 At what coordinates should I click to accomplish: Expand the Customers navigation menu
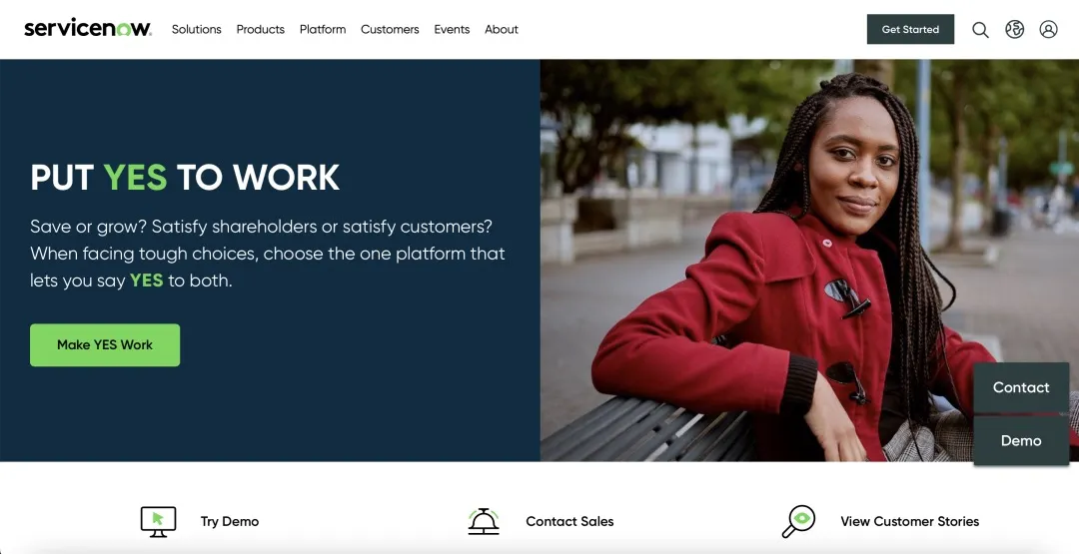pyautogui.click(x=390, y=29)
